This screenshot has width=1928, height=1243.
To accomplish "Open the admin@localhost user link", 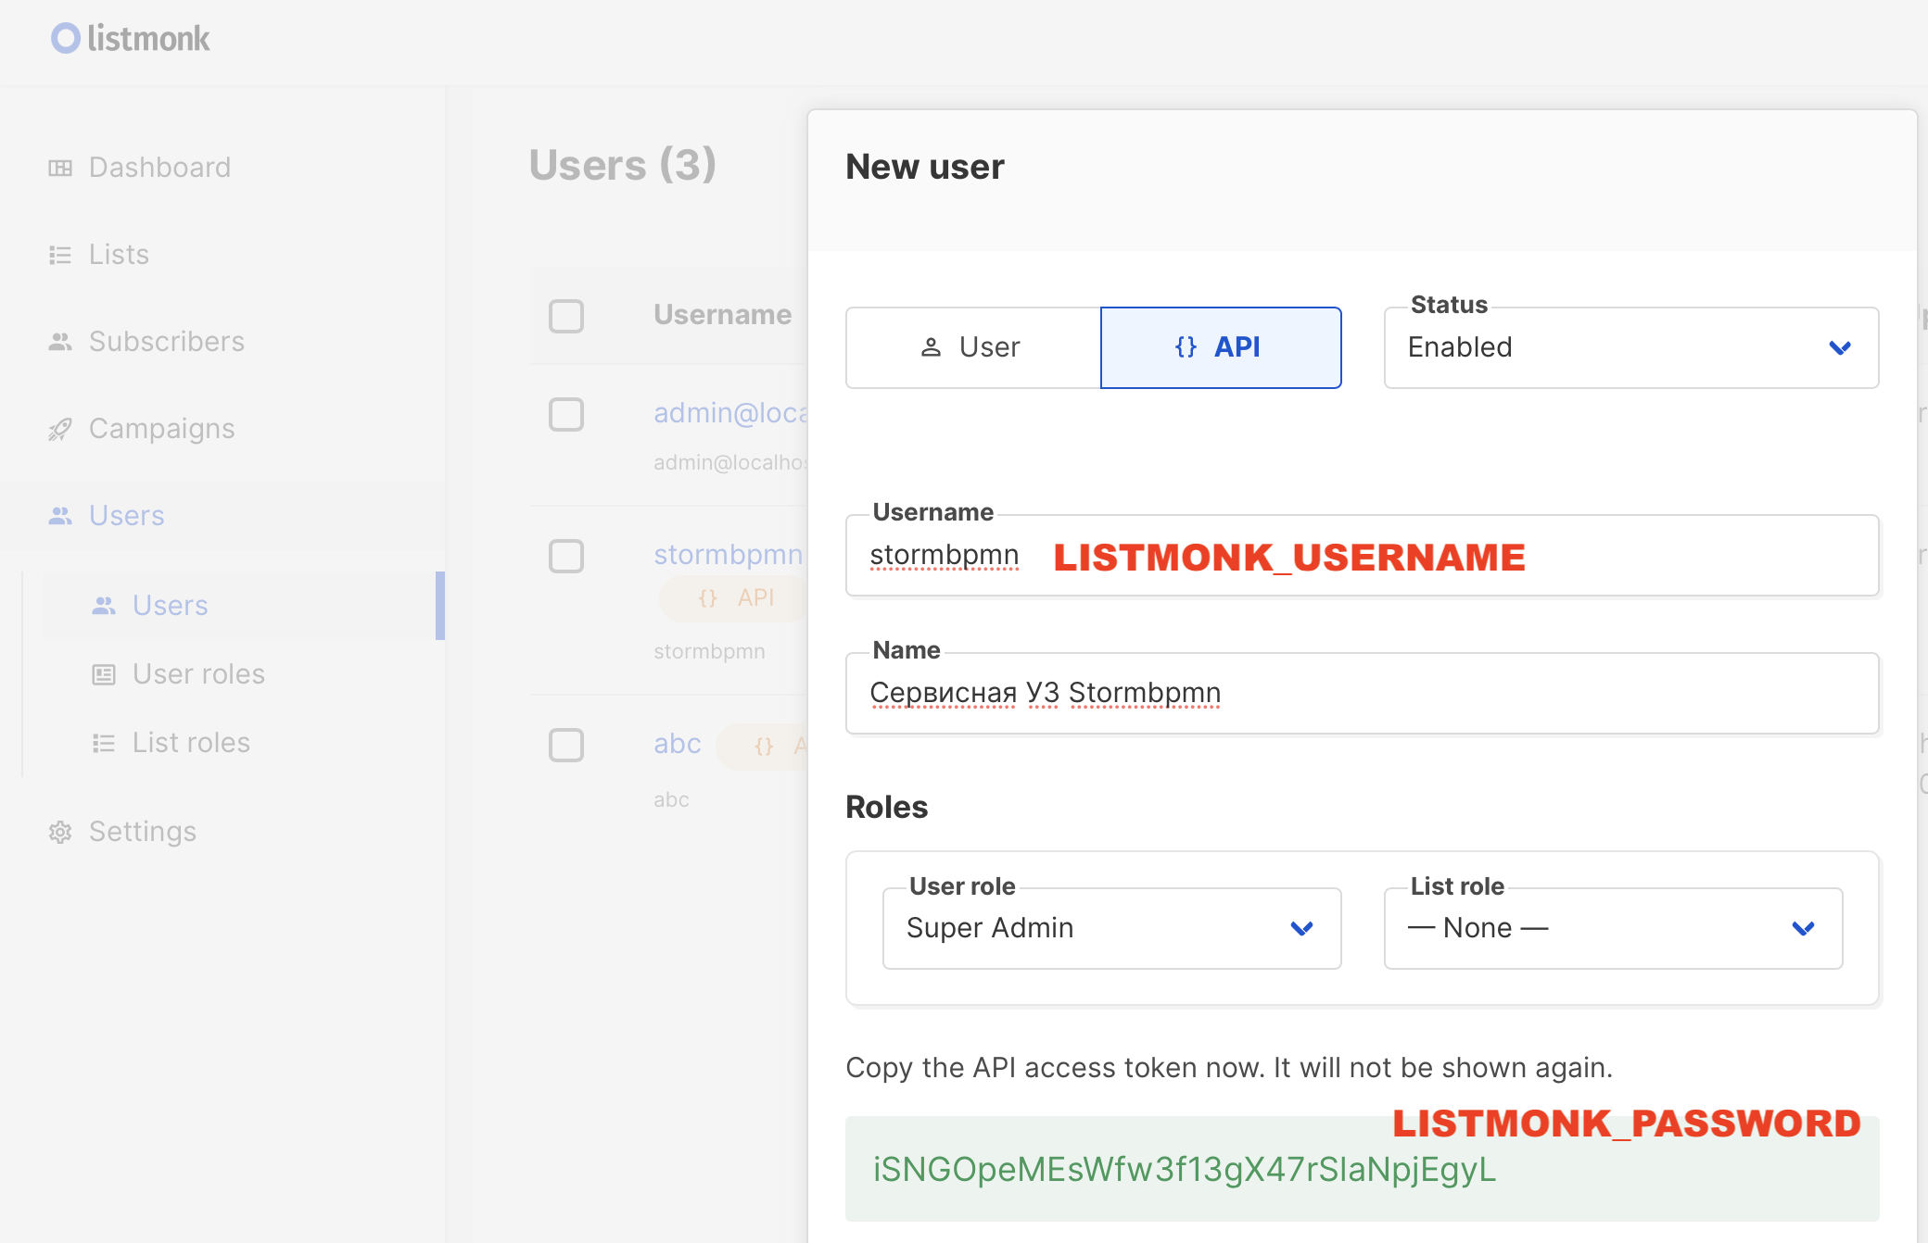I will pyautogui.click(x=731, y=413).
